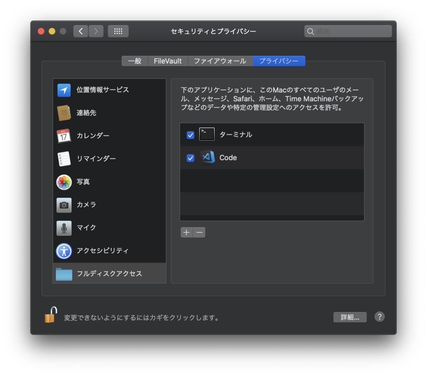Click − to remove the selected app
This screenshot has width=427, height=375.
tap(199, 232)
